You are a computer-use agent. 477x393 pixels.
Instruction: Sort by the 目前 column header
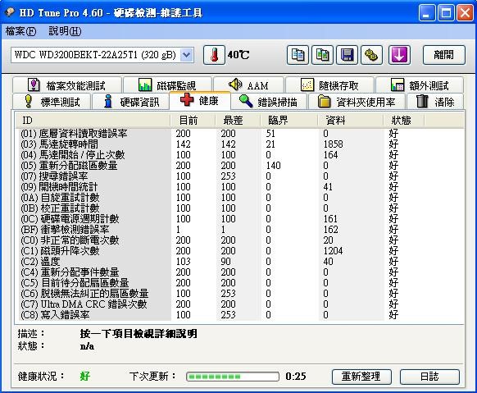(193, 121)
